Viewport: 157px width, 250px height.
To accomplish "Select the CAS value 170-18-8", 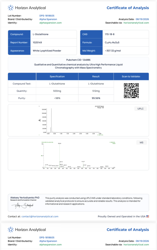I will (x=110, y=34).
